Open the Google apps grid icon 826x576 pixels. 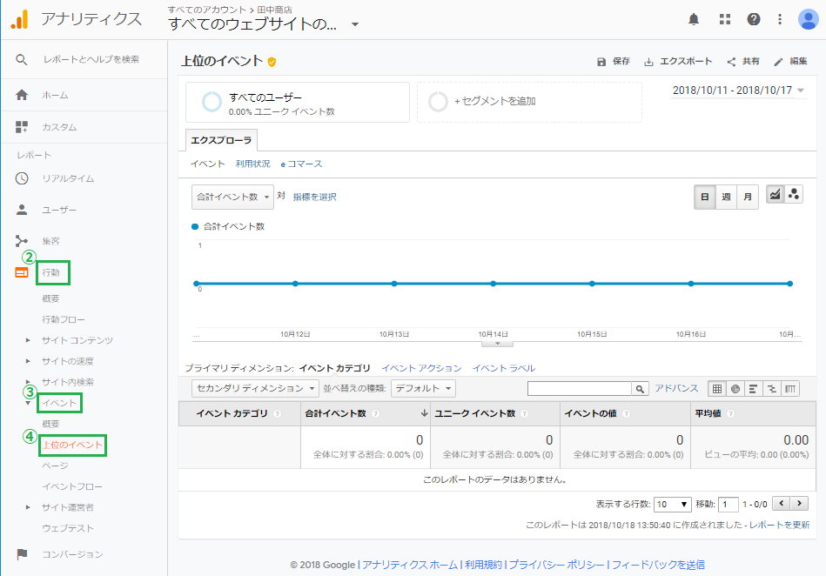[x=725, y=19]
